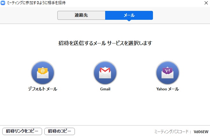Pick the Yahoo Mail envelope icon
The width and height of the screenshot is (210, 137).
click(168, 72)
